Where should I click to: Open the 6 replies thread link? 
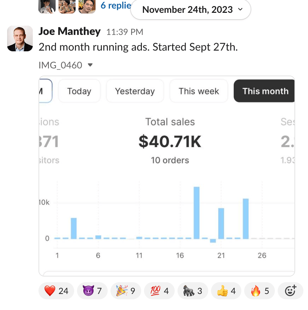coord(116,6)
